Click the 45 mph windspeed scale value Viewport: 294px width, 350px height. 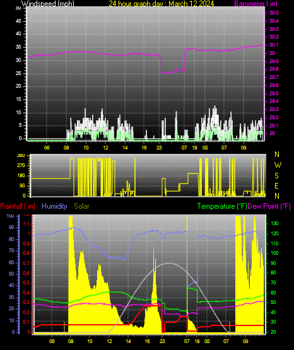[18, 21]
